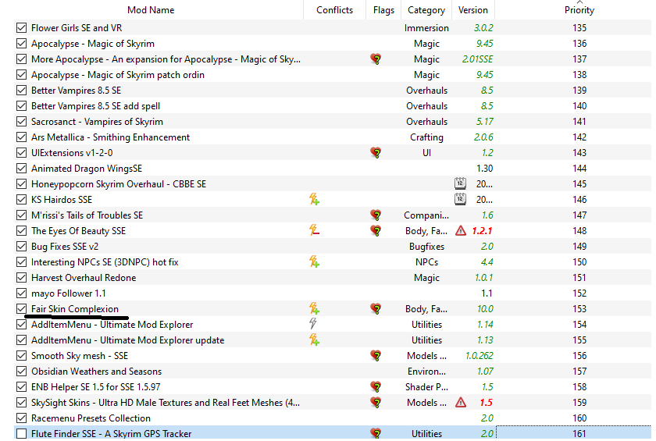Viewport: 656px width, 441px height.
Task: Click heart flag icon for Flute Finder SSE
Action: pos(376,434)
